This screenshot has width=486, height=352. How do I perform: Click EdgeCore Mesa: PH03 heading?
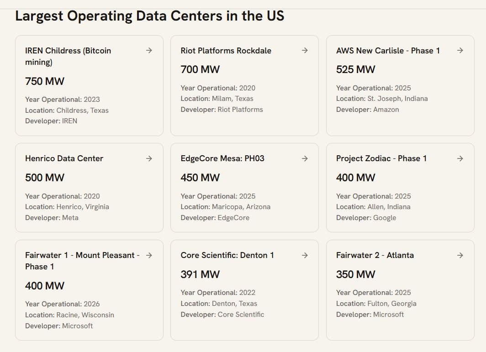(222, 158)
